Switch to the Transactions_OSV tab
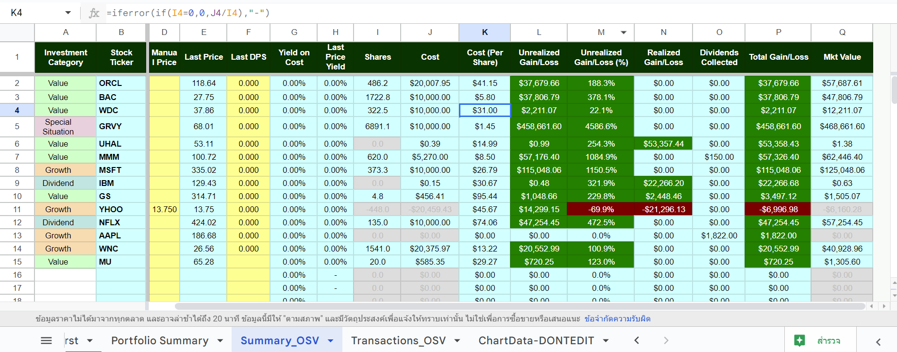This screenshot has width=897, height=352. (398, 341)
